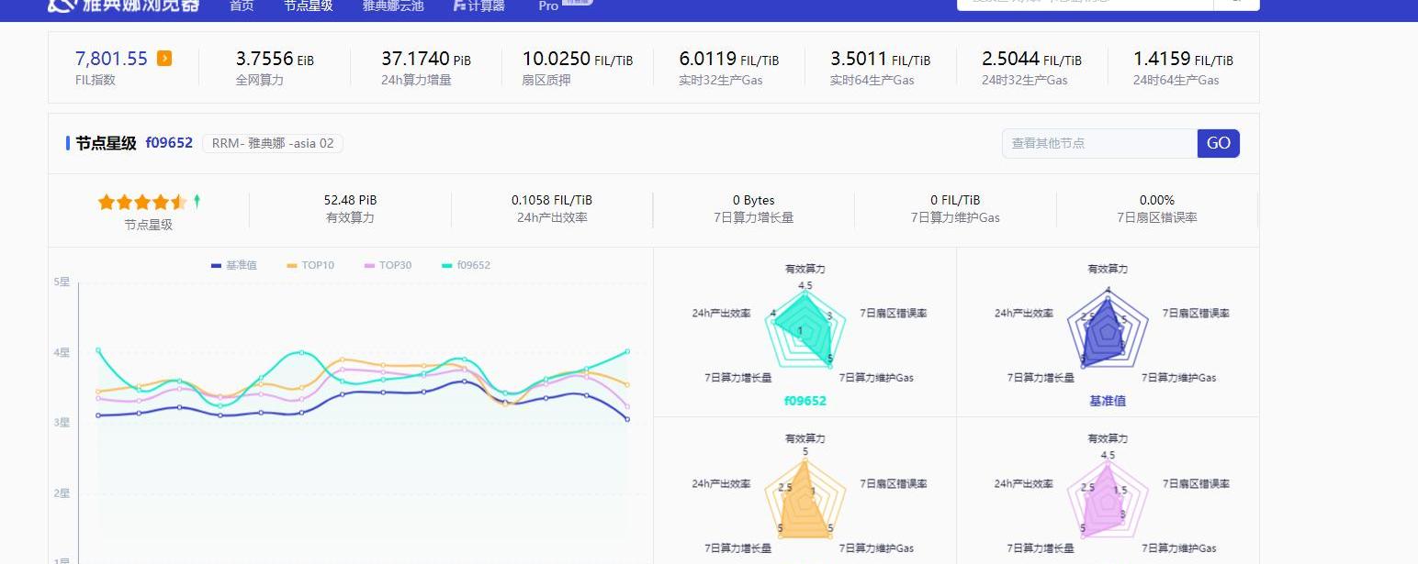Click the Athena Explorer logo

point(124,6)
